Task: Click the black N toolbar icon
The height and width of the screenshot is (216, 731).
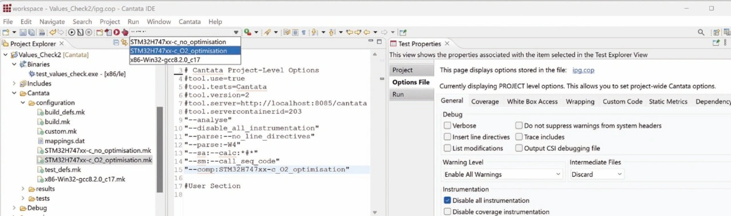Action: pos(81,32)
